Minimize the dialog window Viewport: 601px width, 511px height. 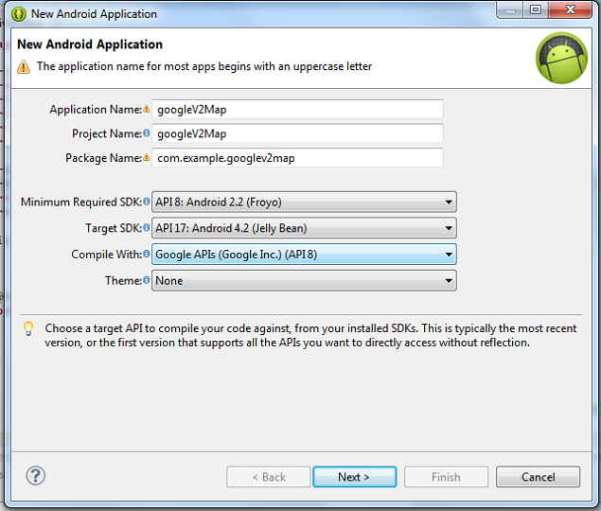click(510, 9)
